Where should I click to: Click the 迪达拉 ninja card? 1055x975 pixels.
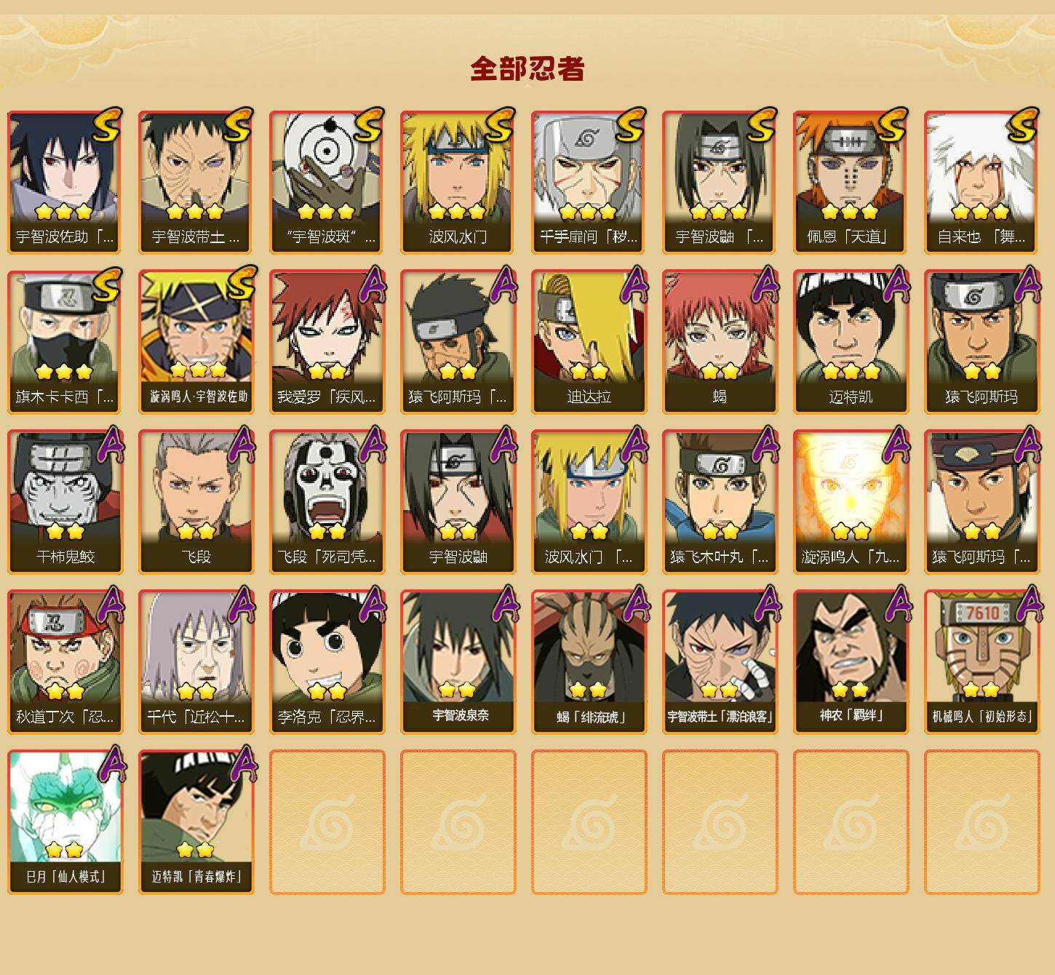(589, 342)
